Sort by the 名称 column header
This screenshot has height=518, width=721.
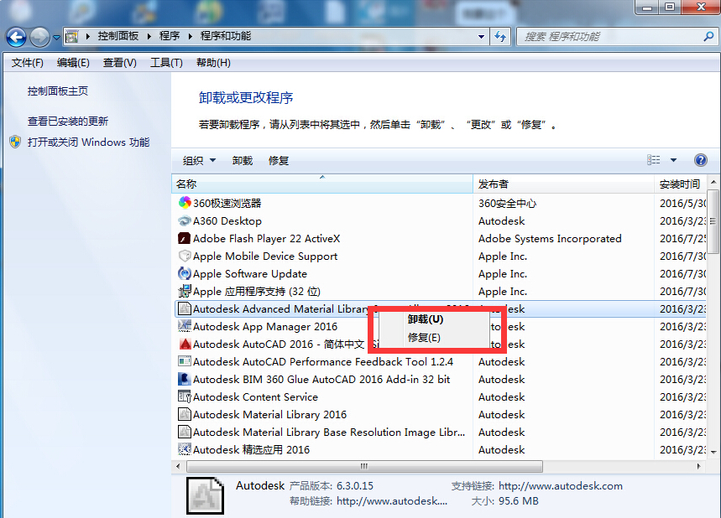click(322, 184)
